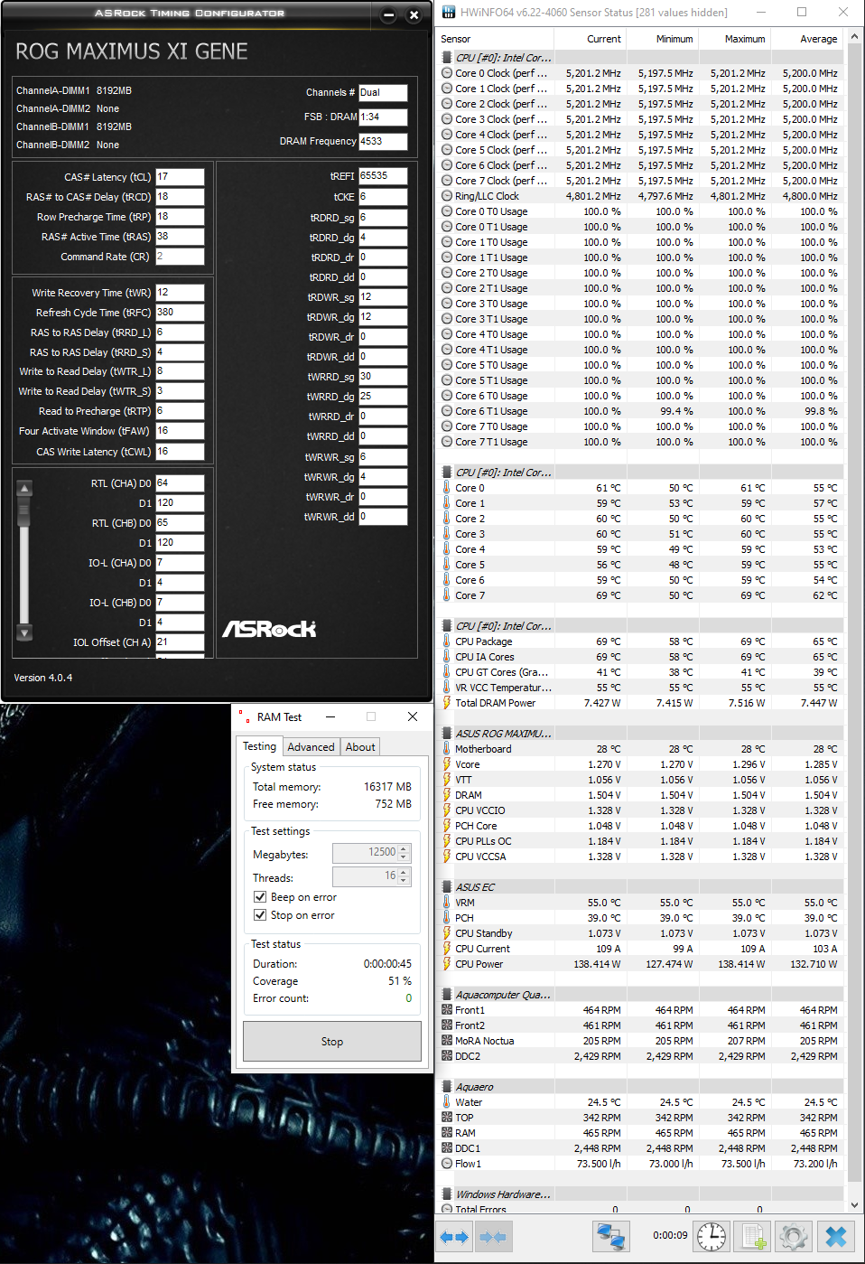Toggle the Beep on error checkbox
865x1264 pixels.
coord(260,897)
